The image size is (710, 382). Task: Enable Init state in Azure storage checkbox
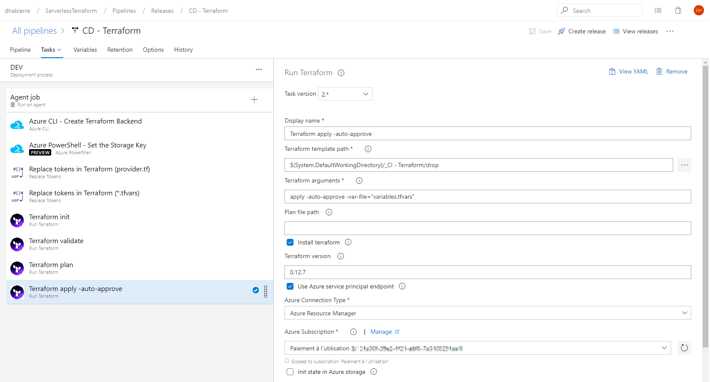pos(290,372)
